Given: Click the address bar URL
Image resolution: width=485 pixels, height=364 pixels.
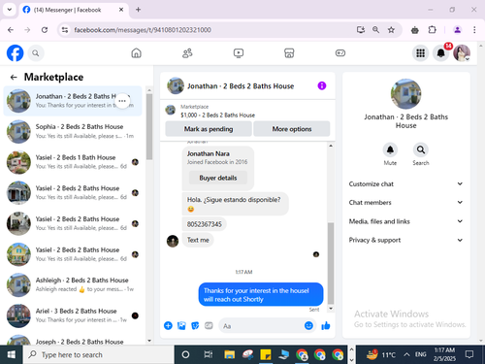Looking at the screenshot, I should (x=143, y=30).
